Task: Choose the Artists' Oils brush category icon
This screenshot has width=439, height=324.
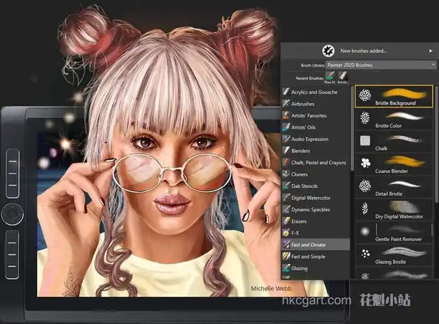Action: pyautogui.click(x=285, y=128)
